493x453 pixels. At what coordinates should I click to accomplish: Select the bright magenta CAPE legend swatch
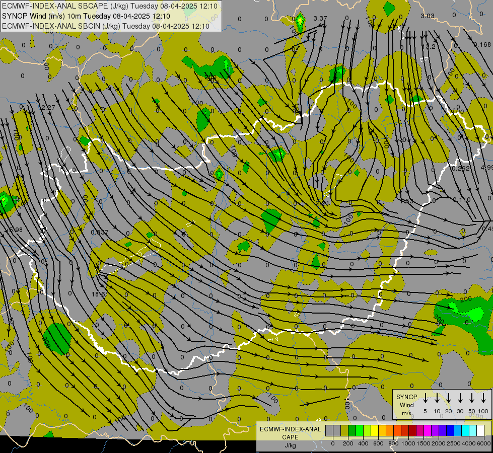click(x=428, y=430)
